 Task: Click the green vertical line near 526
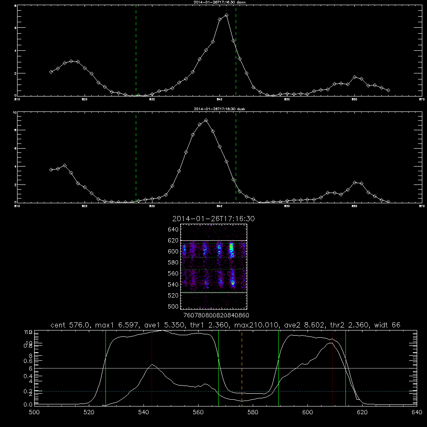[x=105, y=368]
